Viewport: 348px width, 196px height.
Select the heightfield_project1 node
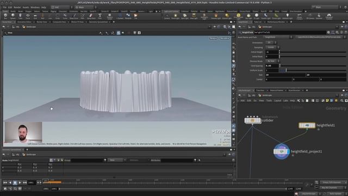point(282,151)
